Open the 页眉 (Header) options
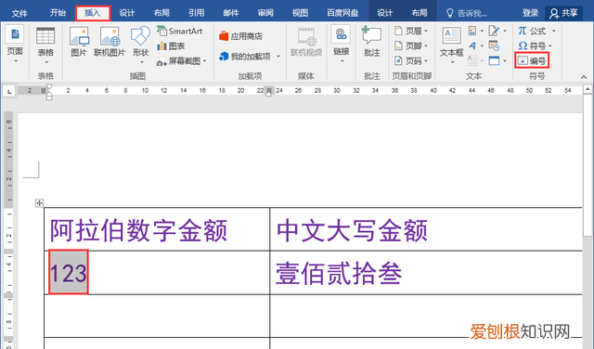The width and height of the screenshot is (594, 349). click(411, 31)
